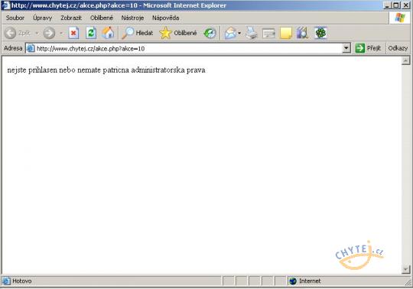The height and width of the screenshot is (289, 413).
Task: Click the yellow note toolbar icon
Action: coord(286,34)
